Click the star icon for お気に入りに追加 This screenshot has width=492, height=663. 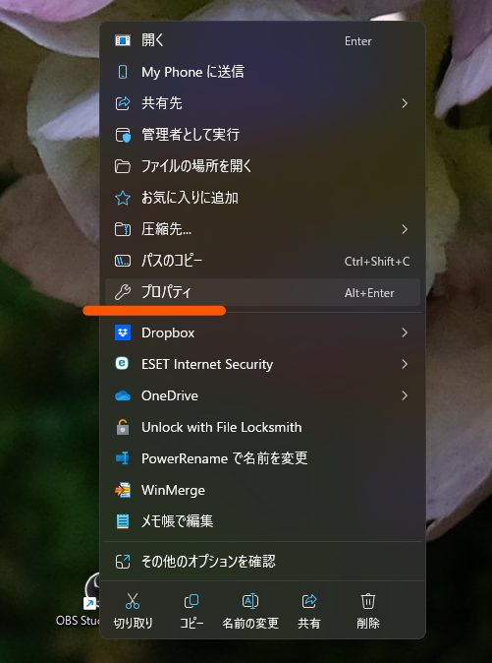click(123, 198)
